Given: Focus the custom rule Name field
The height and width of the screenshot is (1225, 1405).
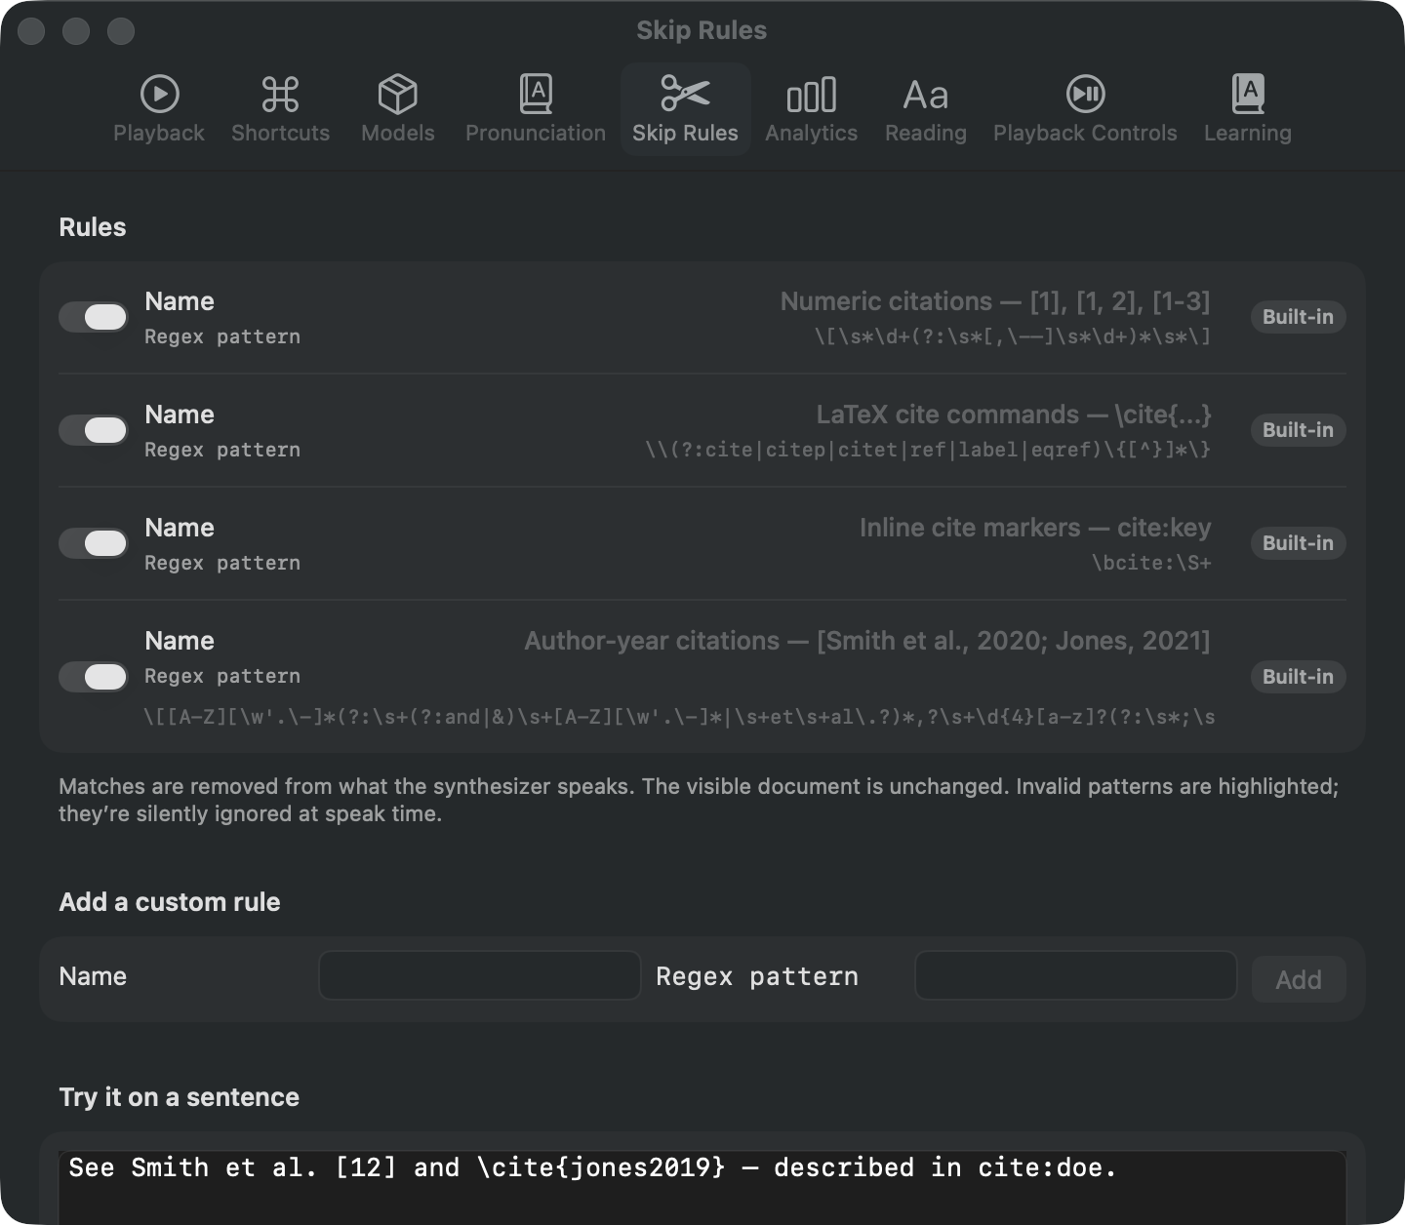Looking at the screenshot, I should 480,975.
